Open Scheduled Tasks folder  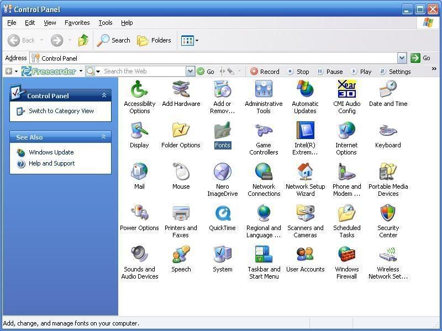click(x=347, y=221)
